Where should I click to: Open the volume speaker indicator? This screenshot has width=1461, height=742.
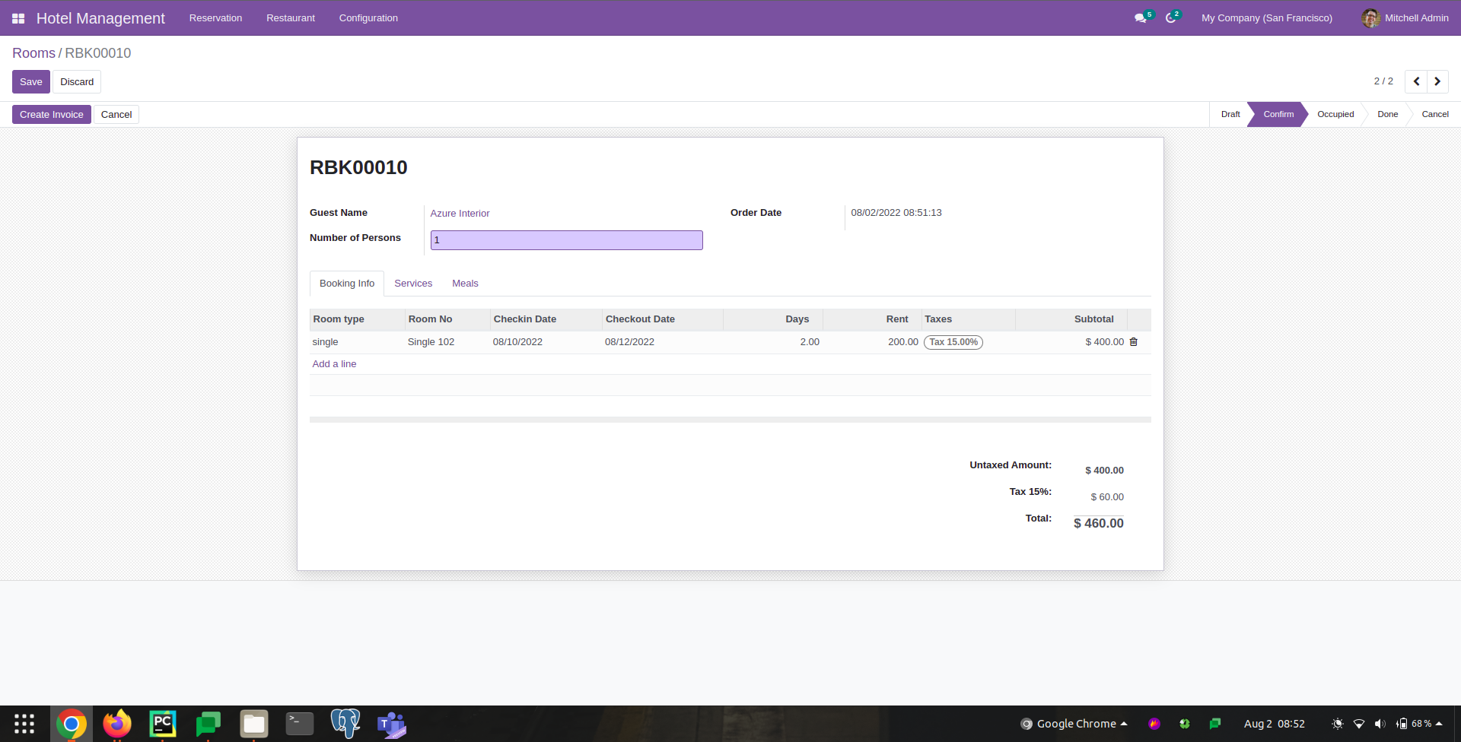(x=1380, y=724)
